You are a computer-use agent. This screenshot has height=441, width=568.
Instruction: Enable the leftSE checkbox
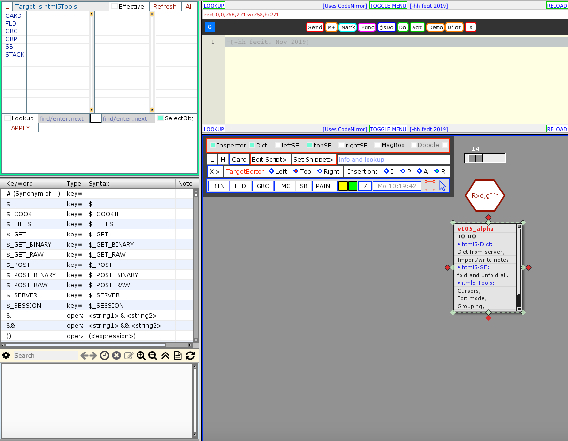pyautogui.click(x=277, y=145)
